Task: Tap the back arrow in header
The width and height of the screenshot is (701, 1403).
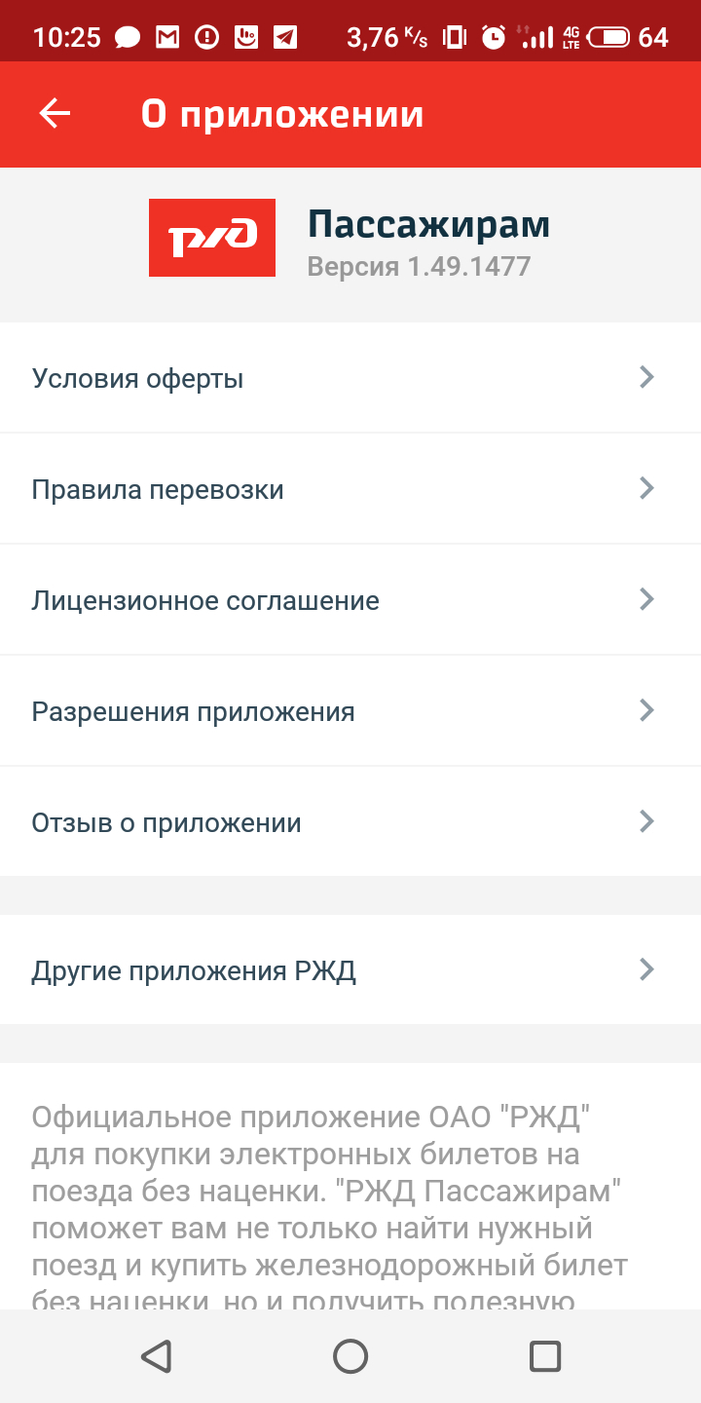Action: 55,114
